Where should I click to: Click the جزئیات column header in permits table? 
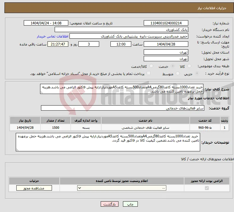pos(34,181)
